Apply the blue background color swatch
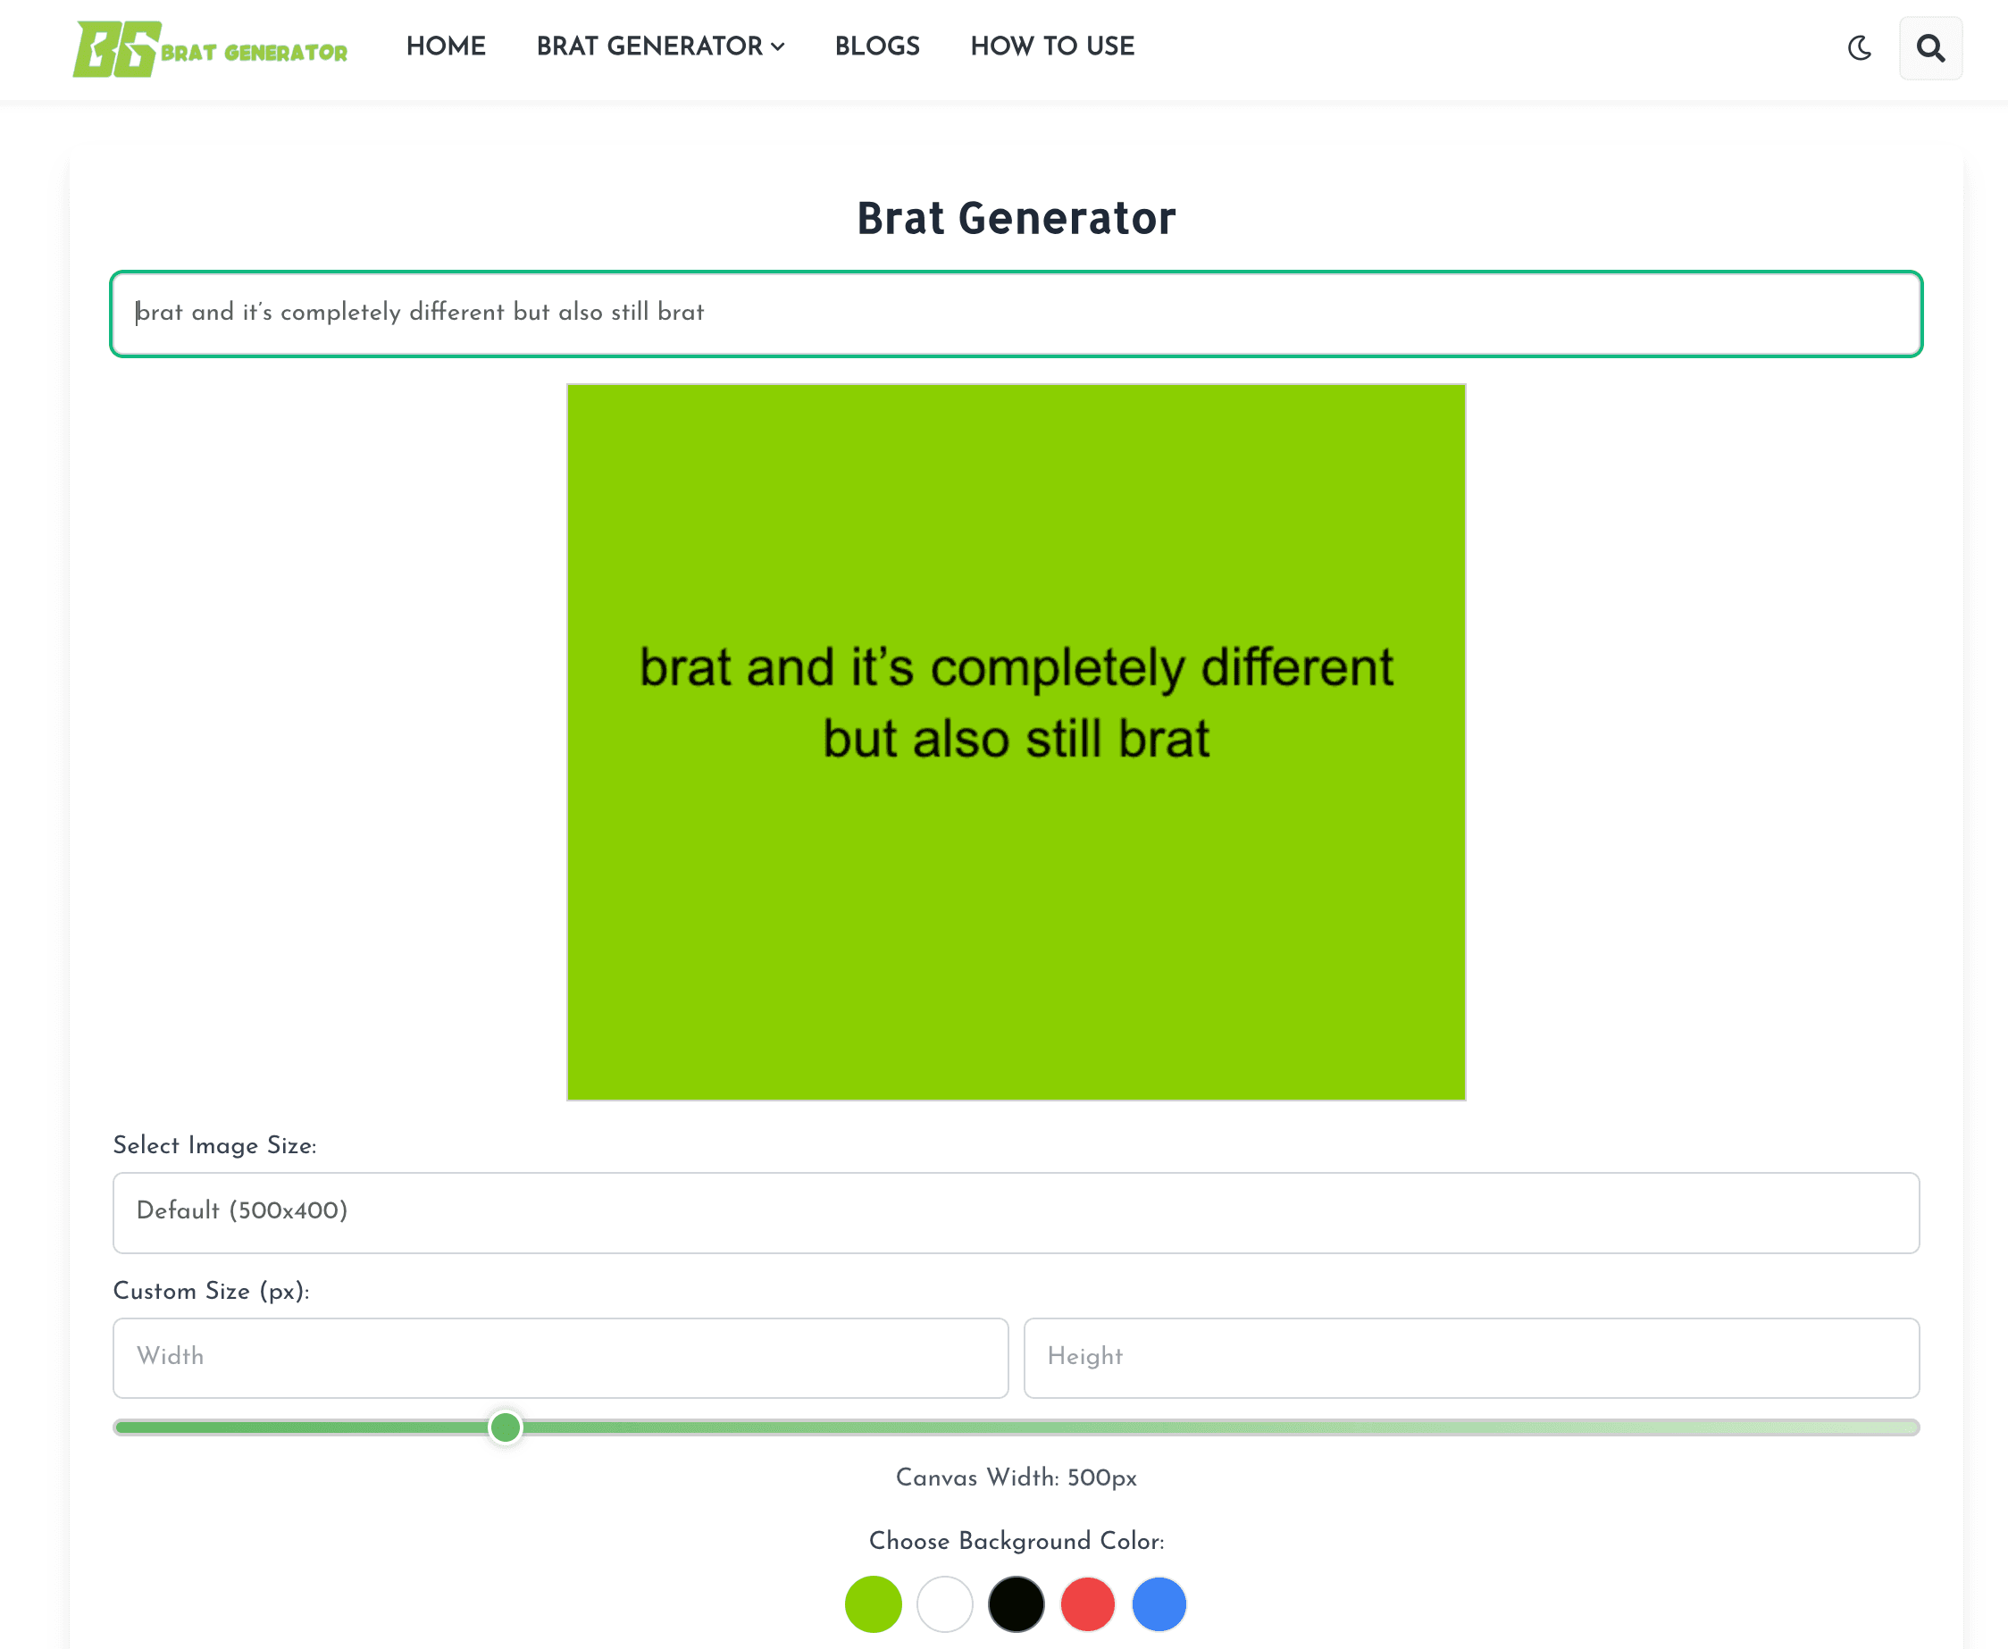This screenshot has height=1649, width=2008. (1158, 1604)
